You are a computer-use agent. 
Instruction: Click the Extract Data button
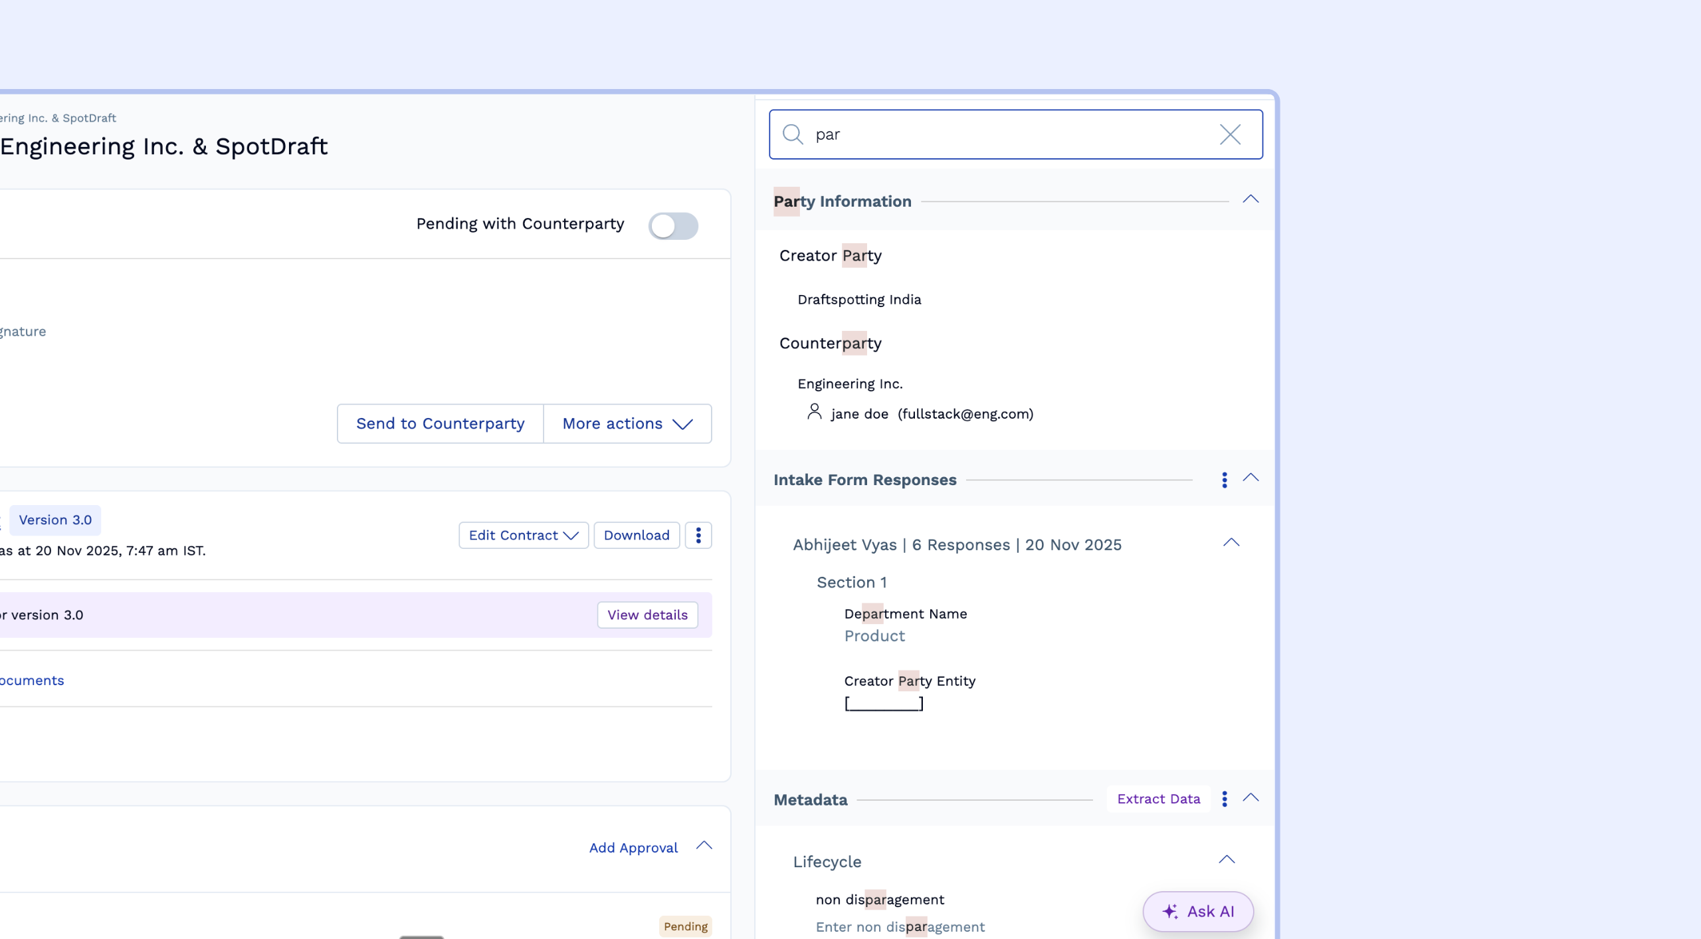1158,799
